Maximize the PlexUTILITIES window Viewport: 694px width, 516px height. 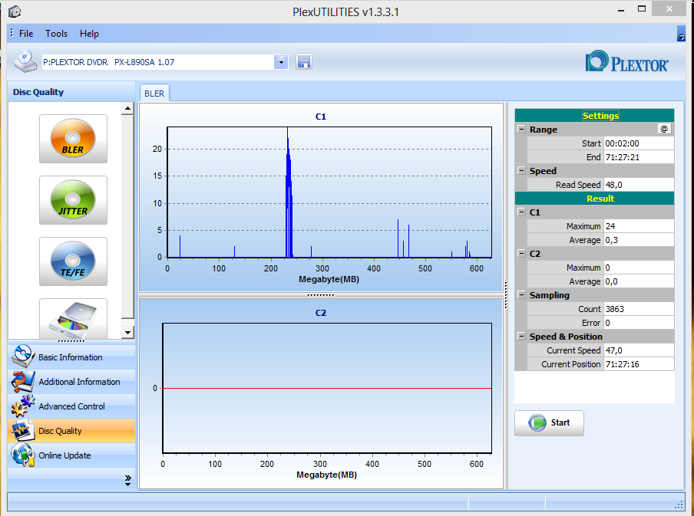[x=642, y=9]
